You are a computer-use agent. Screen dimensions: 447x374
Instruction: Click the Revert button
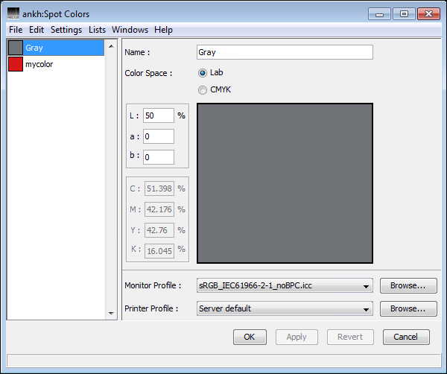click(x=350, y=337)
